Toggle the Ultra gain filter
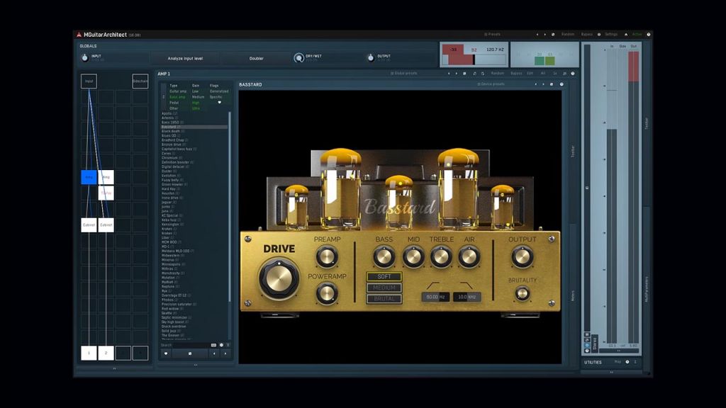 coord(196,108)
